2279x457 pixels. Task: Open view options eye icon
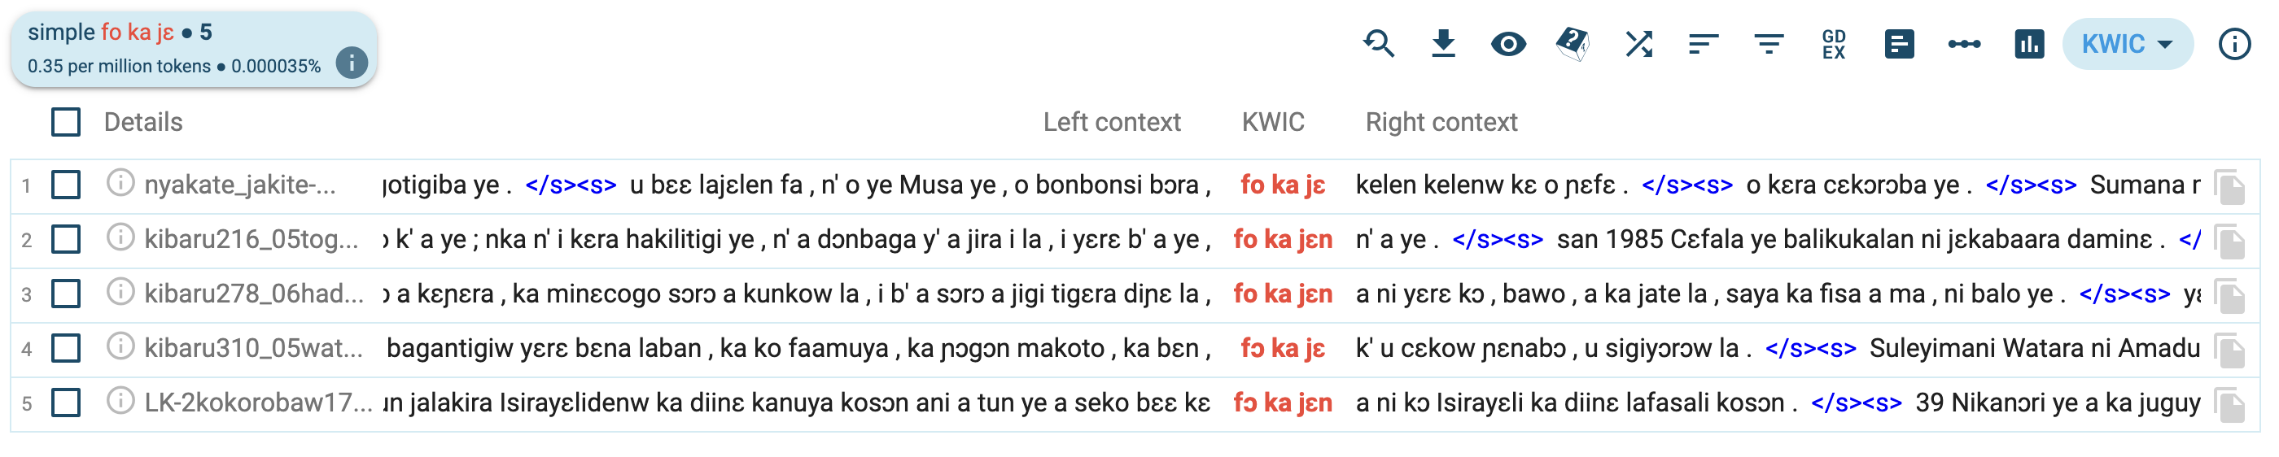(x=1507, y=43)
